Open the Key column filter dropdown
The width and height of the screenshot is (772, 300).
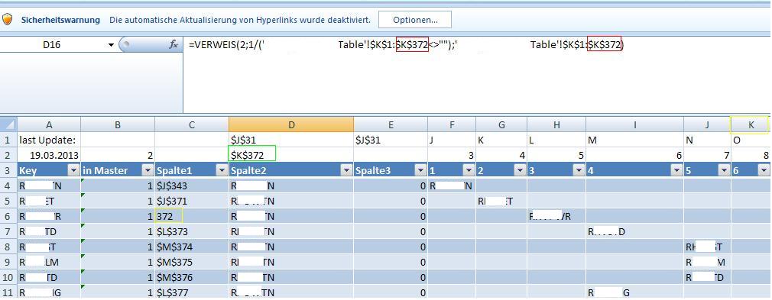click(x=74, y=171)
